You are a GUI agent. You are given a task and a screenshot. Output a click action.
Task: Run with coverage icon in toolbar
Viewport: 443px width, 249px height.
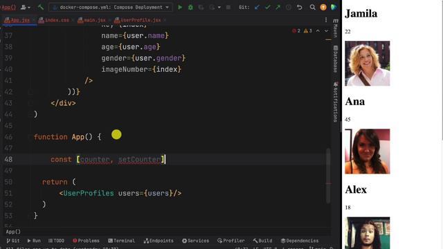tap(201, 7)
